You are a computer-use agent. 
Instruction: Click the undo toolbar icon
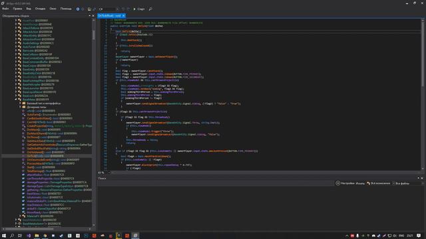click(x=123, y=9)
